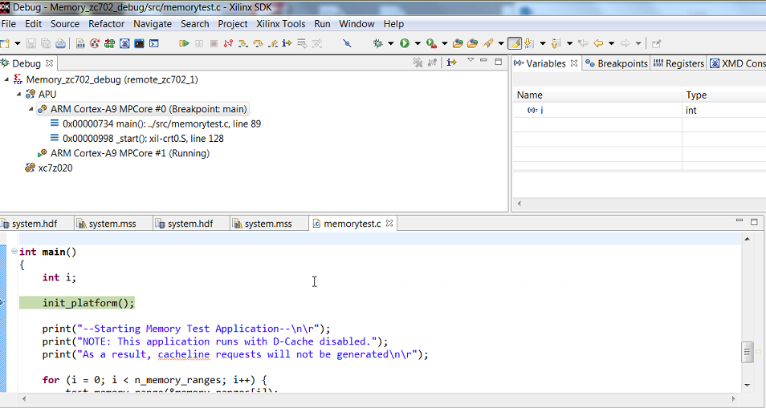Click the Suspend pause icon
Image resolution: width=766 pixels, height=408 pixels.
(199, 43)
